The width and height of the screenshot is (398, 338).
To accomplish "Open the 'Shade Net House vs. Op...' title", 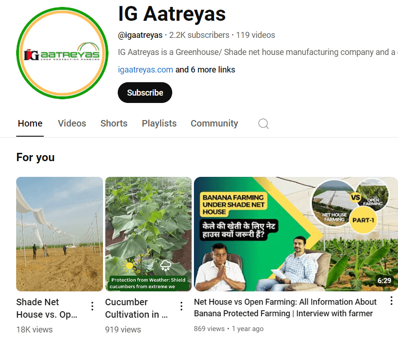I will pos(47,308).
